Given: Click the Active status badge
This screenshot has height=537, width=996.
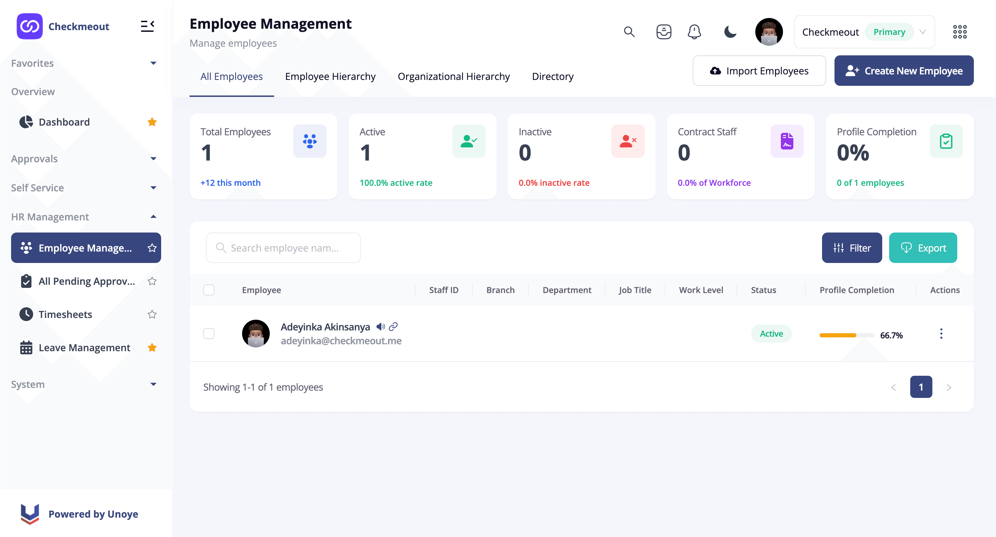Looking at the screenshot, I should [x=771, y=334].
